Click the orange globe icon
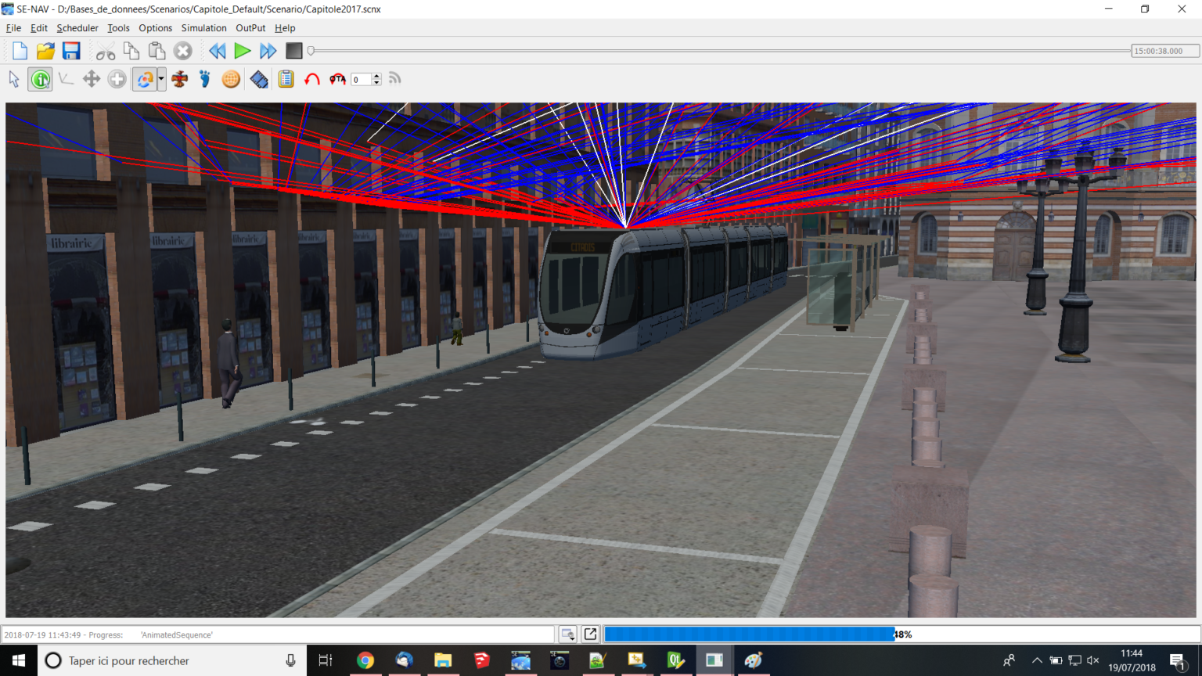 tap(231, 79)
